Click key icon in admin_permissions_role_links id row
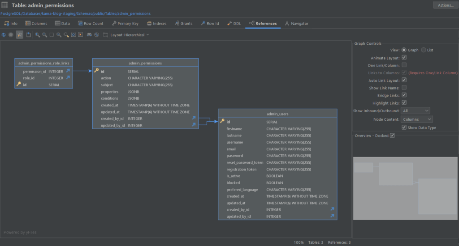 (x=19, y=84)
